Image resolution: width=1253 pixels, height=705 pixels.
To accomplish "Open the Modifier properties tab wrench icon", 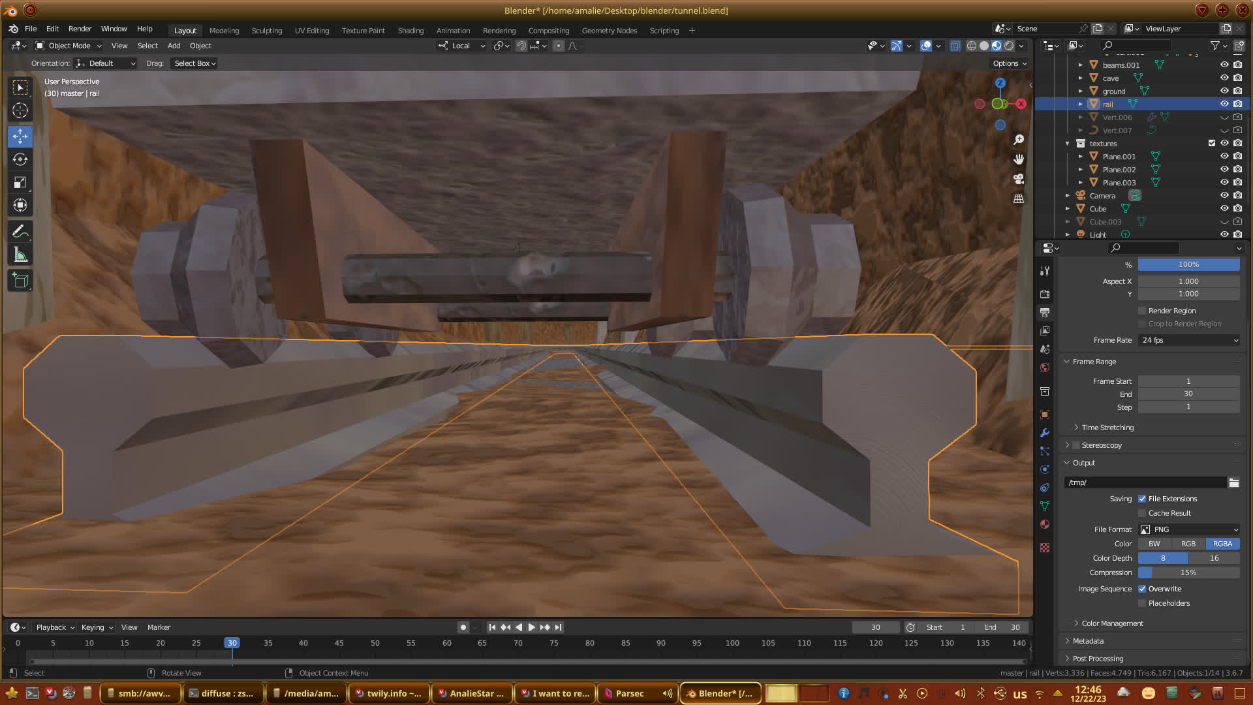I will [x=1045, y=433].
